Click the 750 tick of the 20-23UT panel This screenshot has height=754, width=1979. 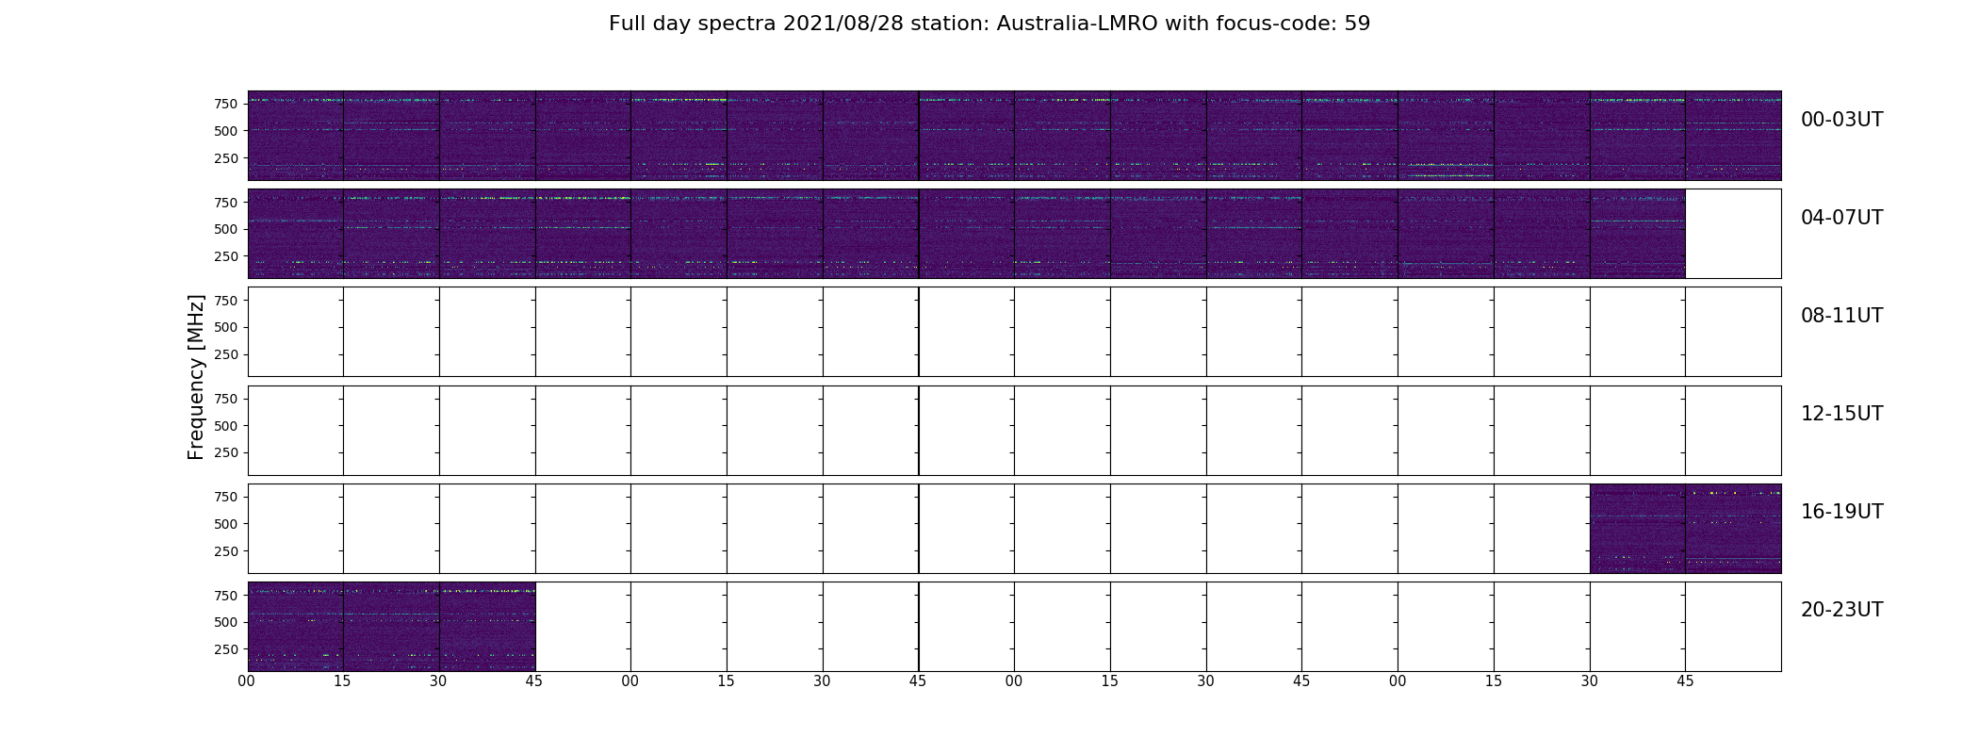(x=226, y=596)
